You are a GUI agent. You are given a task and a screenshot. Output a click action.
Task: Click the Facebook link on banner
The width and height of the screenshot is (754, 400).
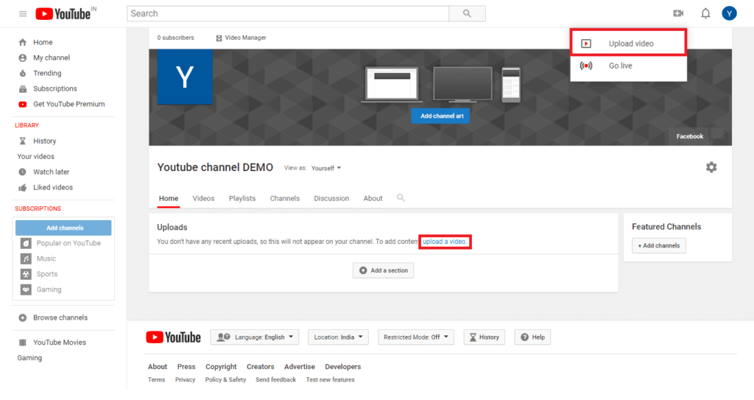point(689,136)
